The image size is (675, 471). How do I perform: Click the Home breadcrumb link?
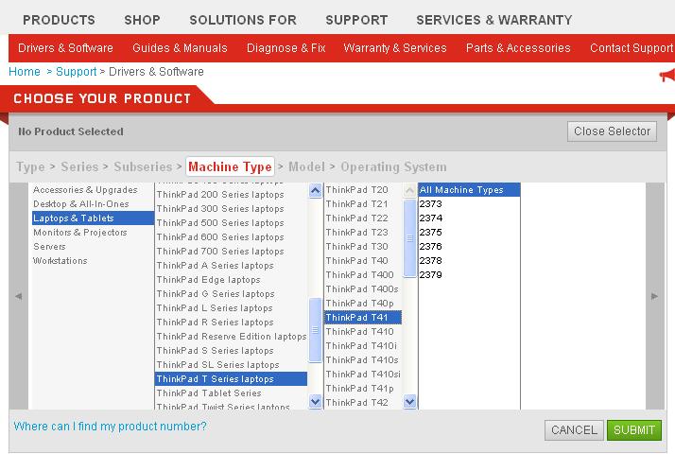25,72
